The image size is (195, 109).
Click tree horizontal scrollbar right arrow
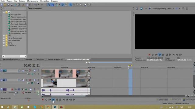coord(25,56)
